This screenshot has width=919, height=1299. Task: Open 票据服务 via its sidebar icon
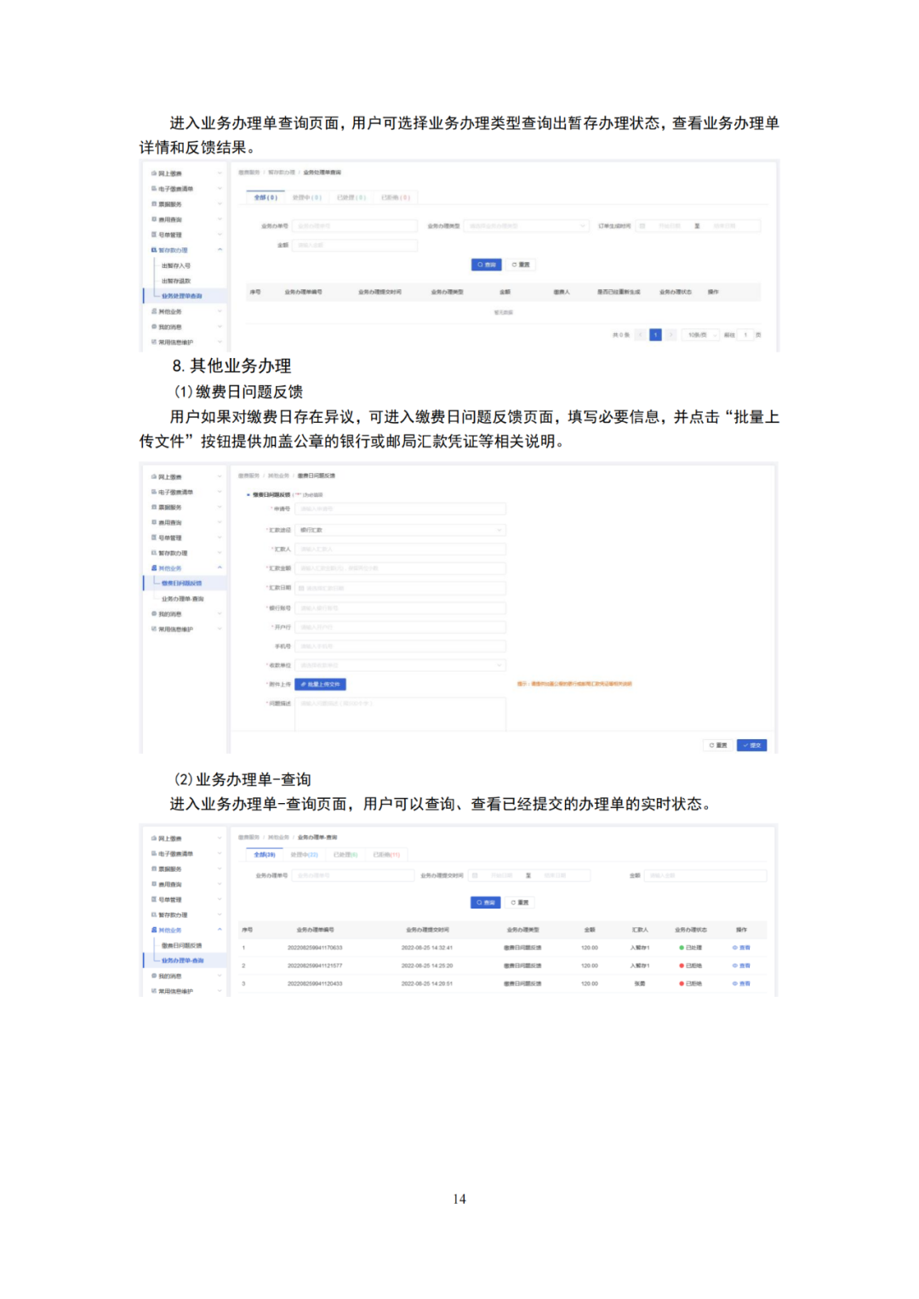tap(154, 506)
